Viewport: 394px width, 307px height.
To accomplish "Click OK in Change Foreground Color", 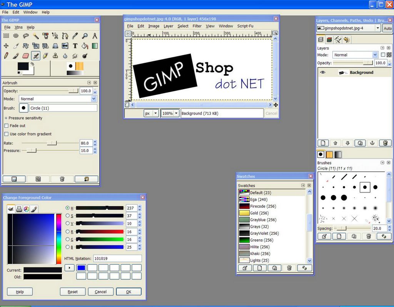I will coord(129,292).
